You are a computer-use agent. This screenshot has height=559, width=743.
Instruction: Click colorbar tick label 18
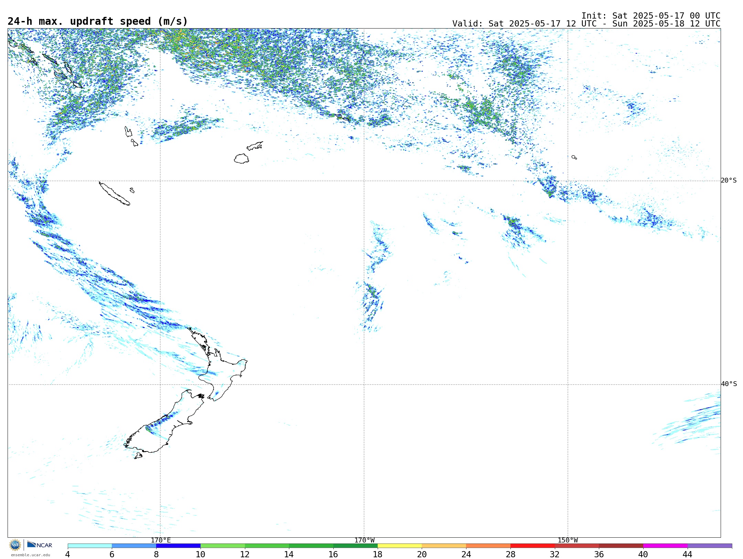pos(378,554)
